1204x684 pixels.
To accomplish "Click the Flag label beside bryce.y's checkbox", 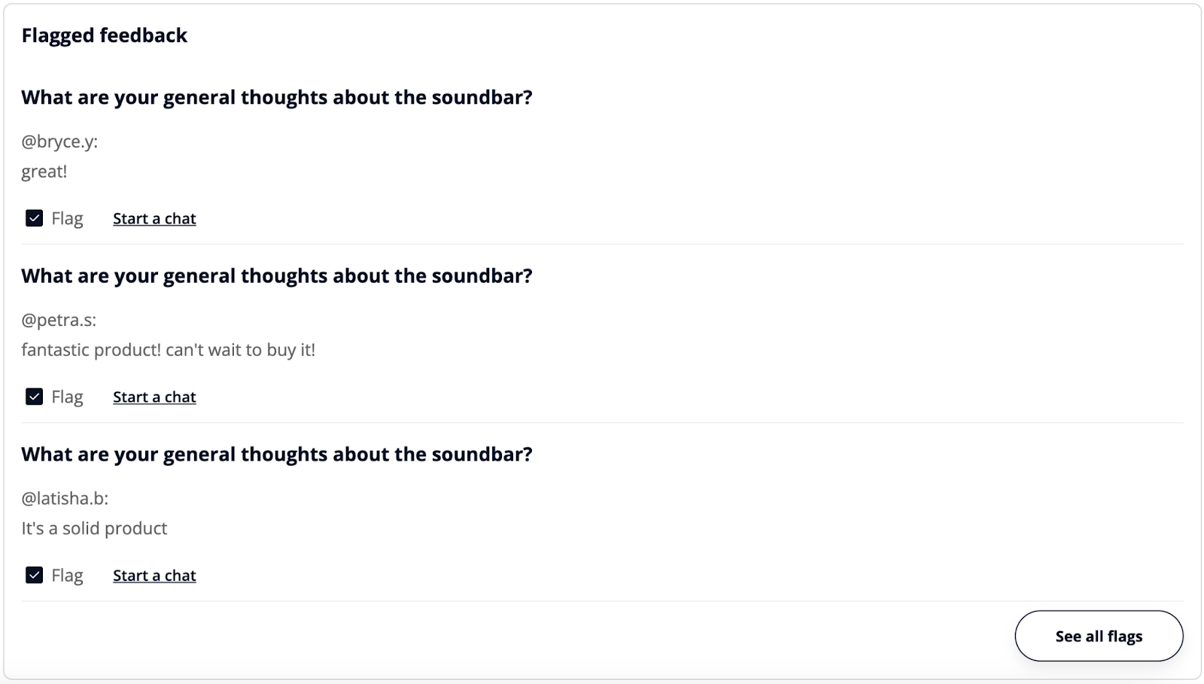I will coord(67,218).
